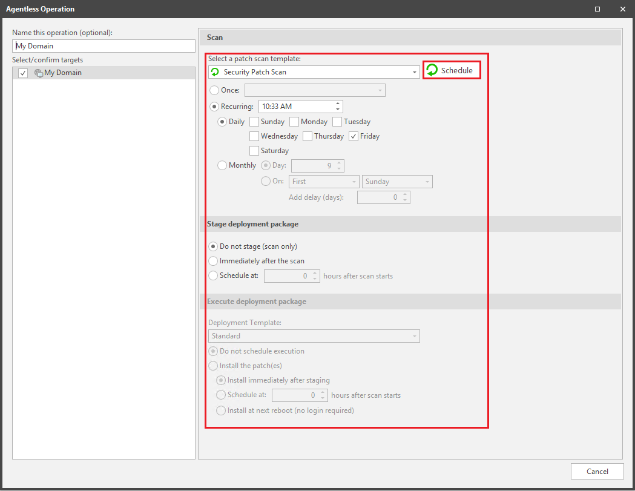Switch to Monthly recurrence
The width and height of the screenshot is (635, 491).
coord(222,165)
